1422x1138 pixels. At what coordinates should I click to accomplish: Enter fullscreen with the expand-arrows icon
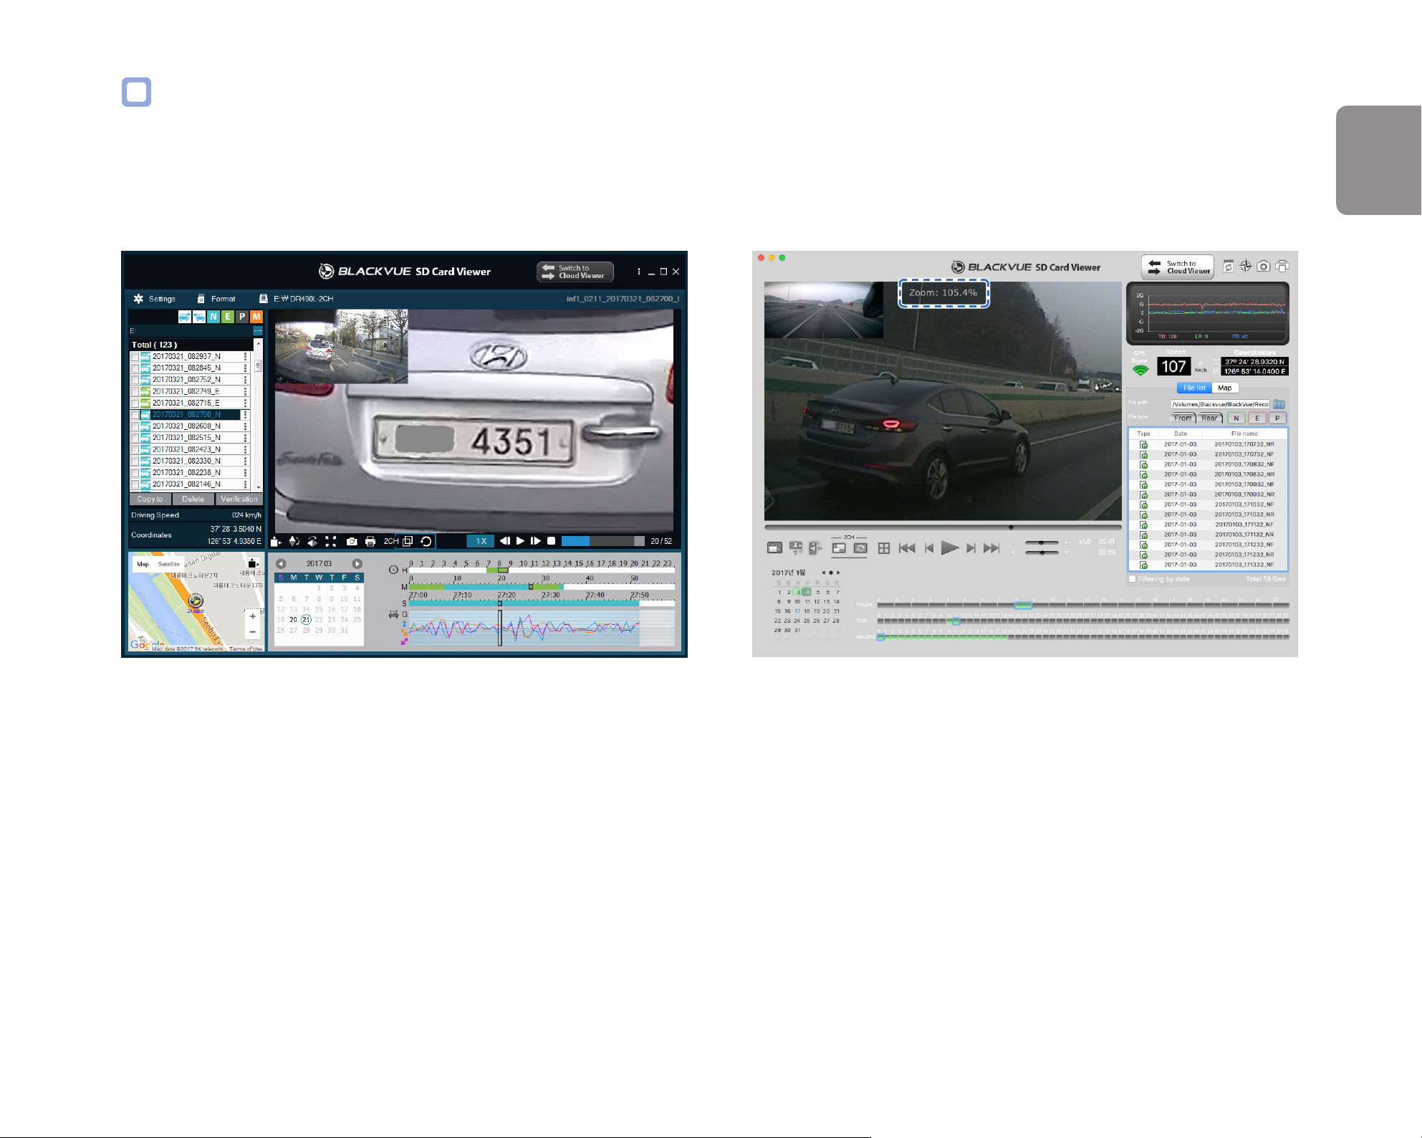331,542
